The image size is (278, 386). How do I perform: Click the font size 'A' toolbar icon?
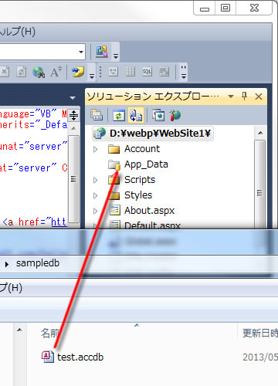[56, 72]
